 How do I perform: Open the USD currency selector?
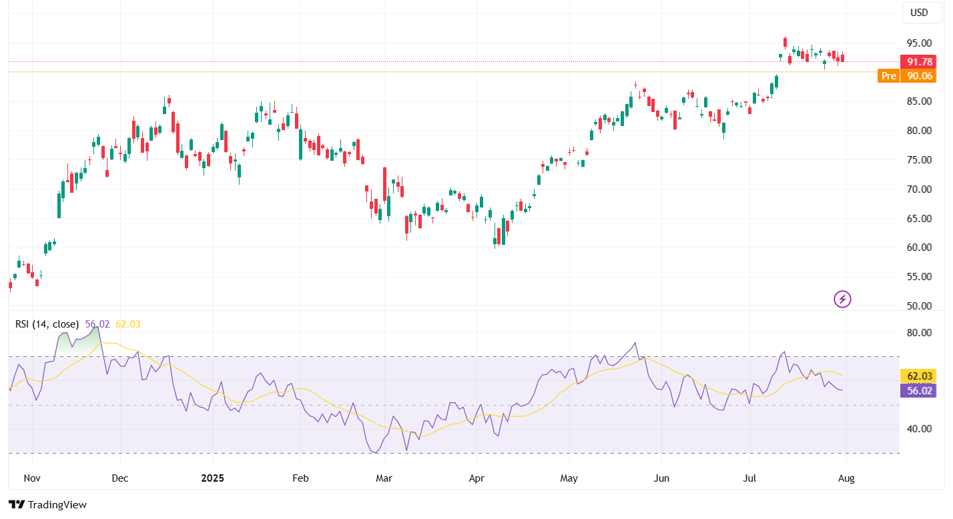(922, 12)
